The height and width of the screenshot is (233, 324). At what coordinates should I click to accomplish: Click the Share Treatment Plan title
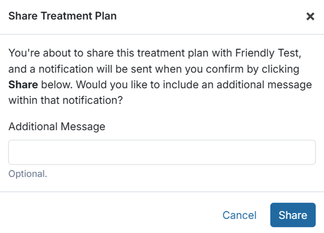pyautogui.click(x=63, y=16)
